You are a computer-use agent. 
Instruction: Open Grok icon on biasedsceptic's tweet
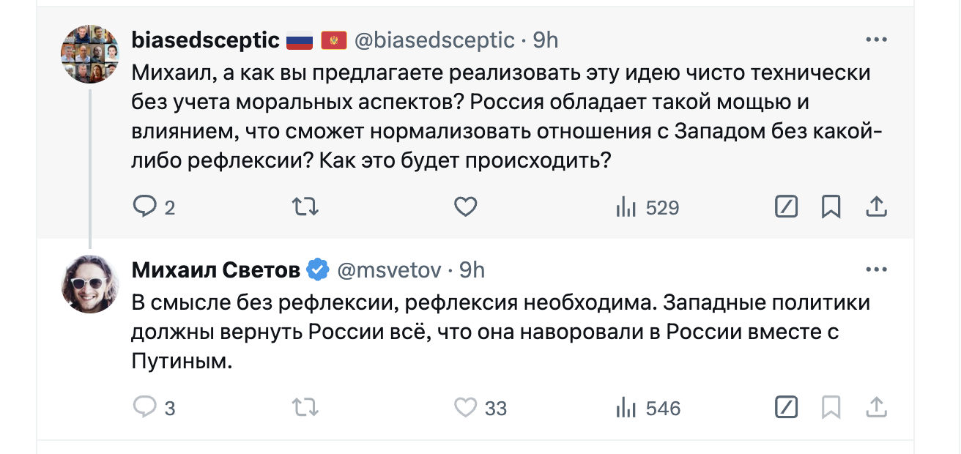click(x=786, y=208)
